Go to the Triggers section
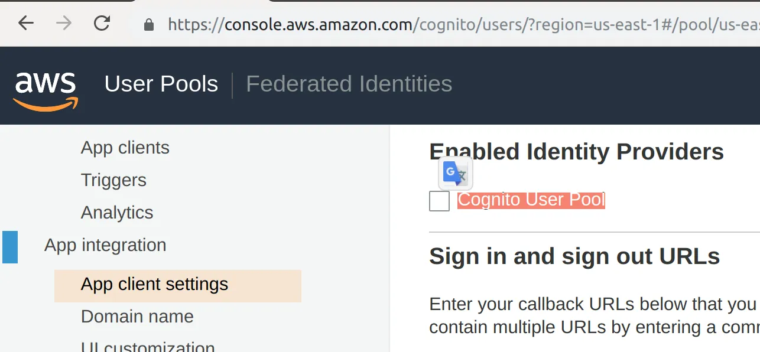This screenshot has width=760, height=352. click(113, 180)
